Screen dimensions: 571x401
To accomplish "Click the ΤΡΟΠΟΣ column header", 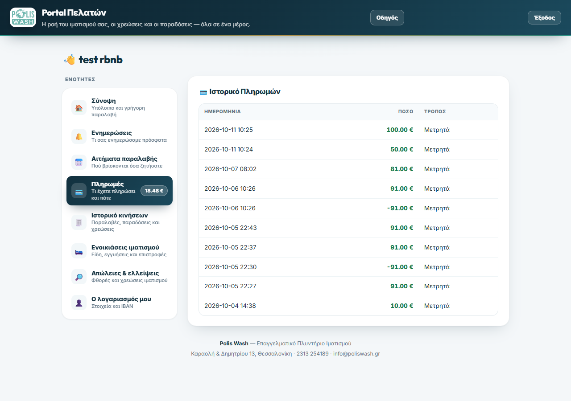I will point(435,112).
